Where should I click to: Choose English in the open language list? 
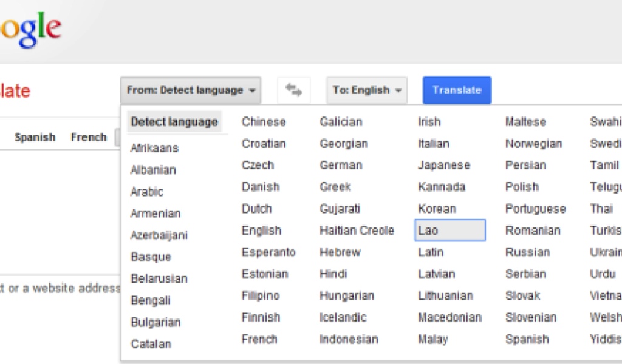tap(261, 231)
